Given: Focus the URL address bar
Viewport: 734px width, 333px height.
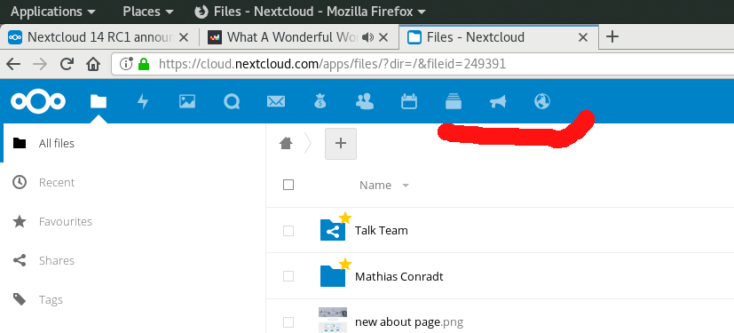Looking at the screenshot, I should coord(422,64).
